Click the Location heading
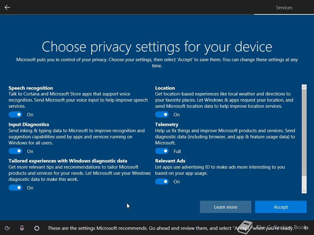 (165, 88)
